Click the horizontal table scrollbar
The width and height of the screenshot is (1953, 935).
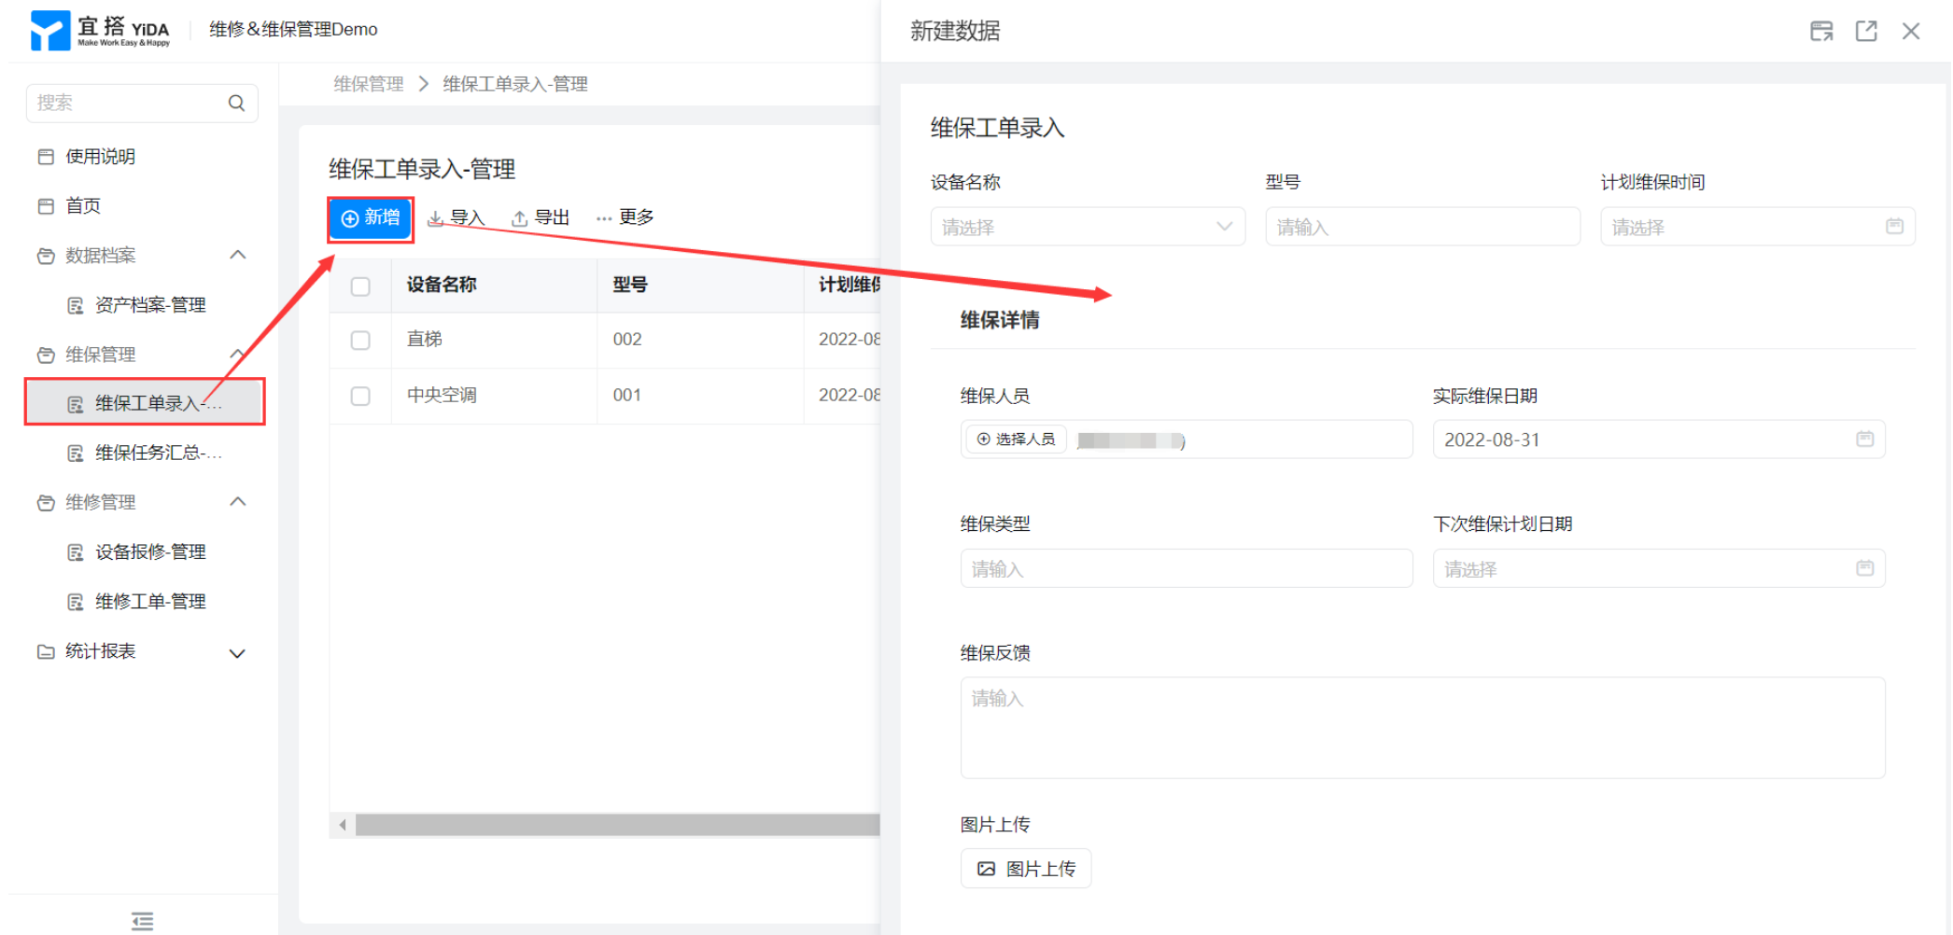point(616,825)
